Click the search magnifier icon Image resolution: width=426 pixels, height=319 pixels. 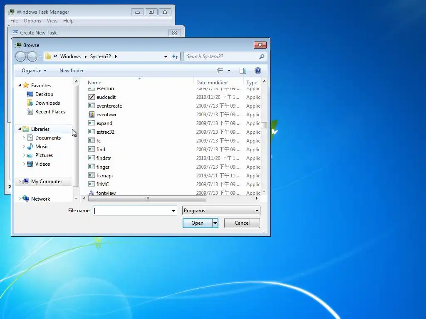pyautogui.click(x=262, y=56)
